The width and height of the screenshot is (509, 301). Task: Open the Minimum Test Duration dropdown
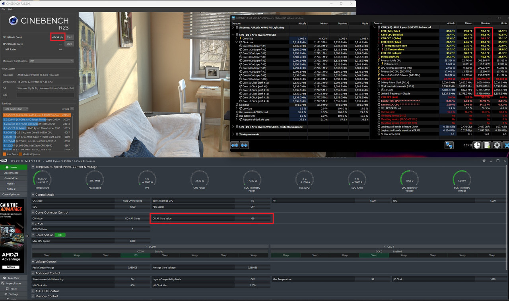[x=51, y=61]
